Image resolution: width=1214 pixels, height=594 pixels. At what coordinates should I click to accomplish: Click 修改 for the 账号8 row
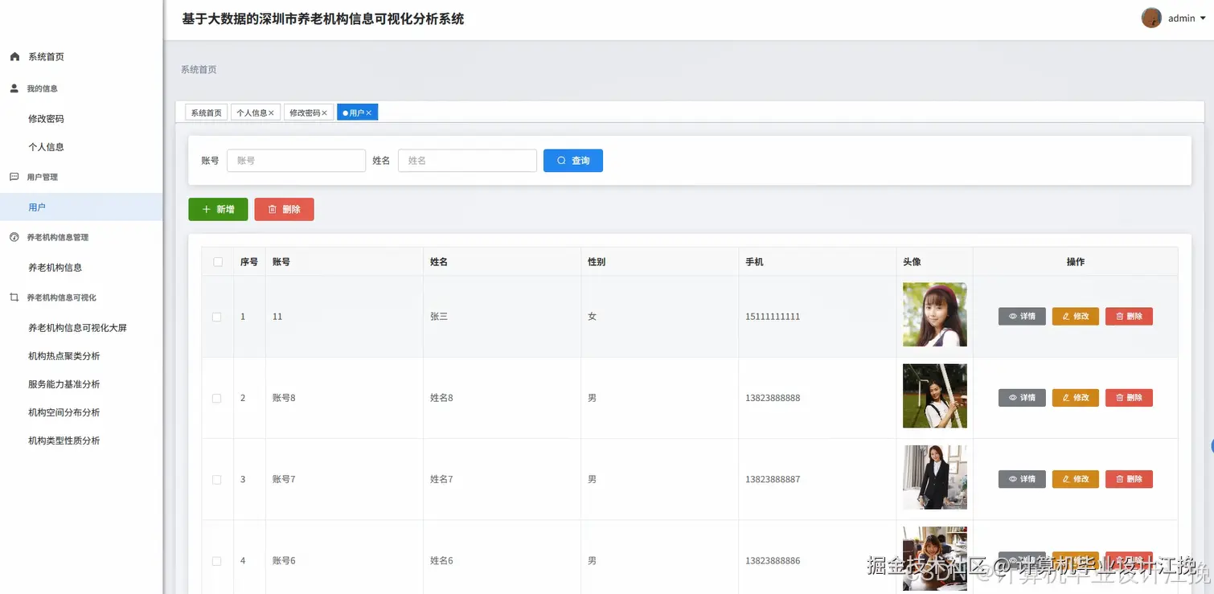click(x=1076, y=398)
